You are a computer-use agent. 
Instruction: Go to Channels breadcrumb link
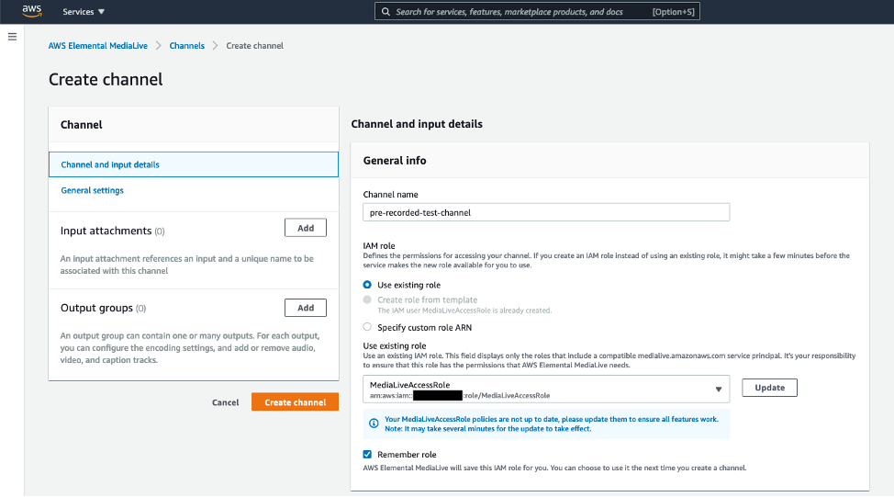point(187,46)
